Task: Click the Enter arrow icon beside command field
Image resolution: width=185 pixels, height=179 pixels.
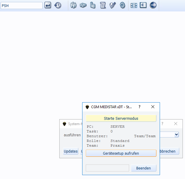Action: tap(48, 5)
